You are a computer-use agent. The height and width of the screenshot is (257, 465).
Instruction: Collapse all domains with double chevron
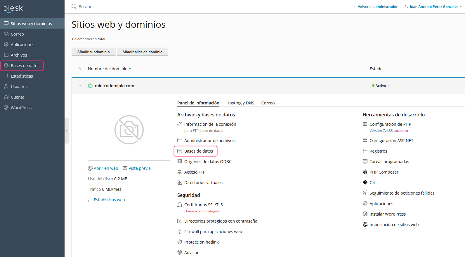80,69
